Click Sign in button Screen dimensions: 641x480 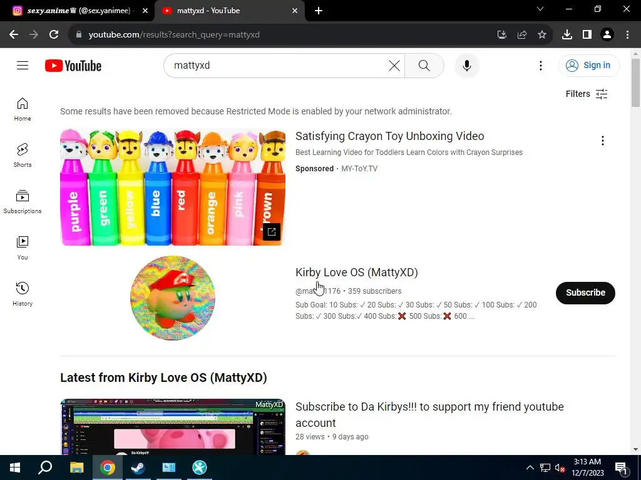589,65
